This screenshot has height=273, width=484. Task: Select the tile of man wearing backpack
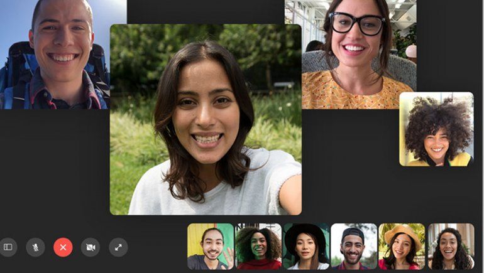pos(55,55)
